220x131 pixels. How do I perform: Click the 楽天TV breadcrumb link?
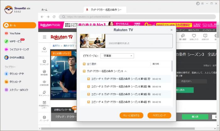[56, 46]
